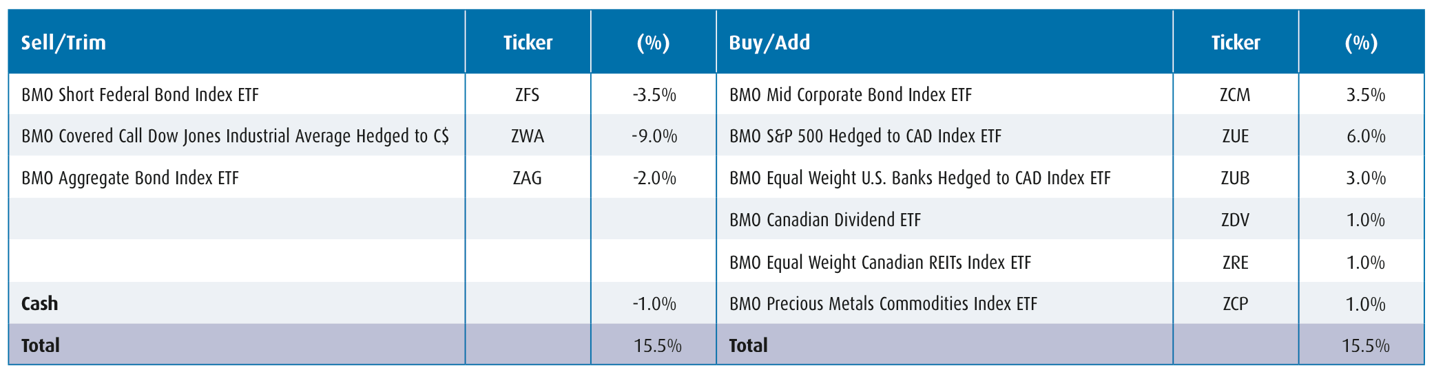
Task: Click the ZAG ticker cell
Action: pos(527,178)
